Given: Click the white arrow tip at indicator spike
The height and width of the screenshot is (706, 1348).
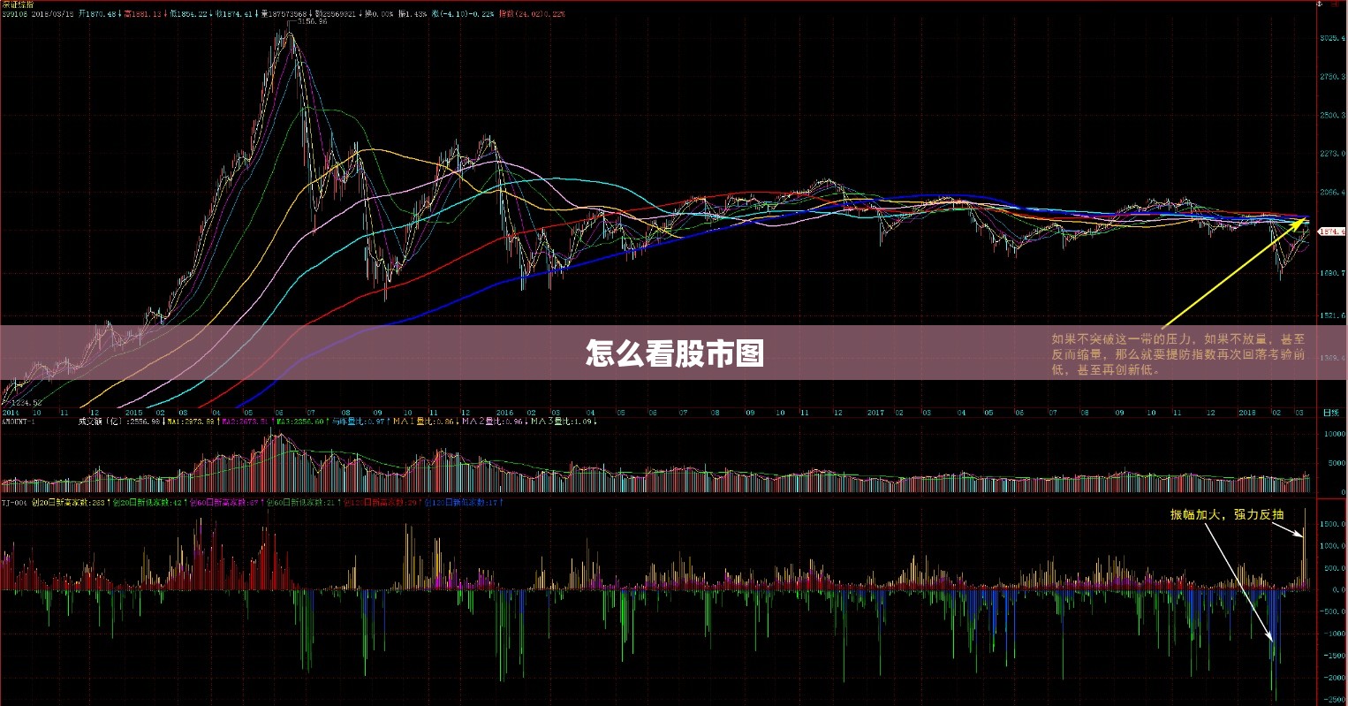Looking at the screenshot, I should pyautogui.click(x=1301, y=535).
